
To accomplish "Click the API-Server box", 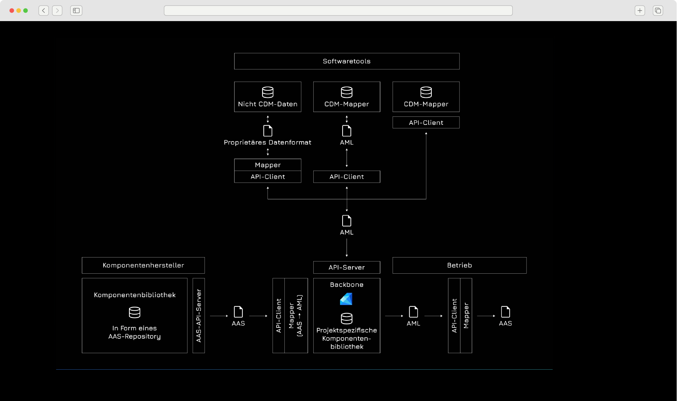I will coord(346,267).
